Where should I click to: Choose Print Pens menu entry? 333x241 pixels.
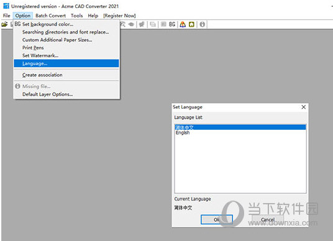tap(66, 48)
